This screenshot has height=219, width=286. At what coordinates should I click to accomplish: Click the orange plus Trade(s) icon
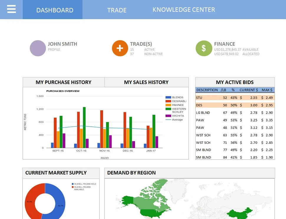[x=120, y=48]
